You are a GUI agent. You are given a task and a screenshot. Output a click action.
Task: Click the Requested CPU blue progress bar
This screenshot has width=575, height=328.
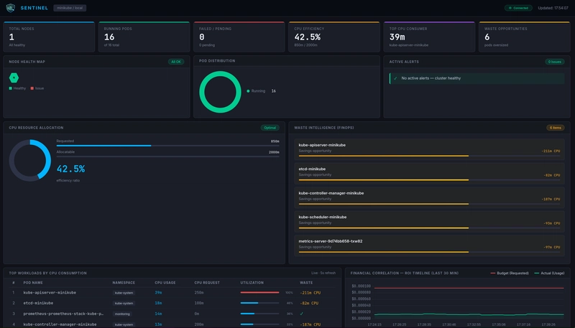coord(103,145)
